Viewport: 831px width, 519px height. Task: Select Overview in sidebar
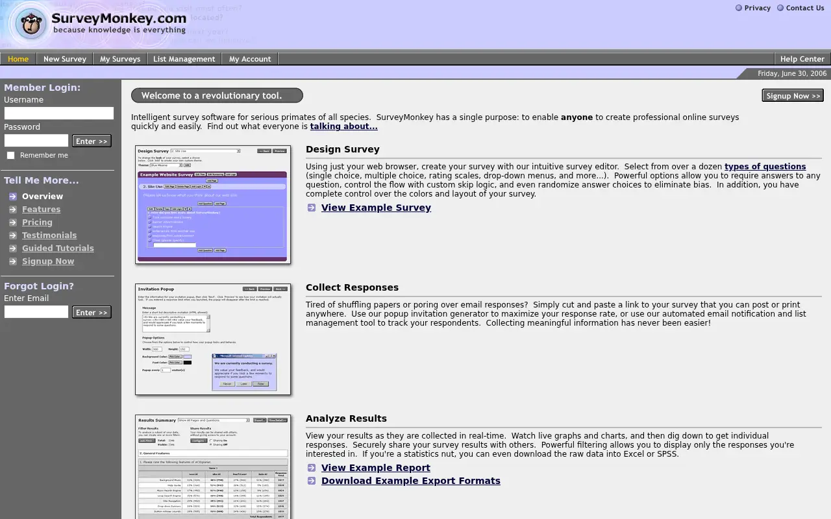click(43, 197)
